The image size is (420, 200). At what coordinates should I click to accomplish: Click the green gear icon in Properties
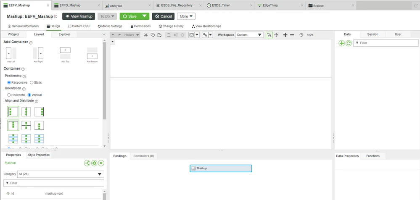(x=94, y=163)
